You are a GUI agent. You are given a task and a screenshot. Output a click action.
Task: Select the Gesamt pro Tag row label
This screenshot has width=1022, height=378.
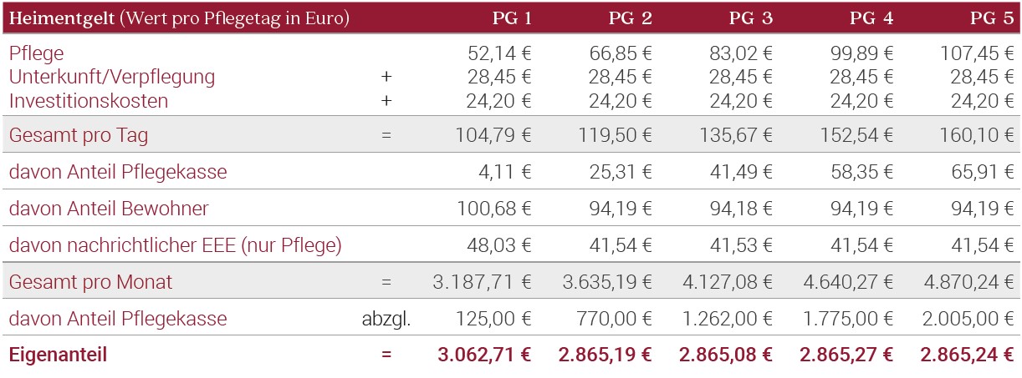pos(79,134)
